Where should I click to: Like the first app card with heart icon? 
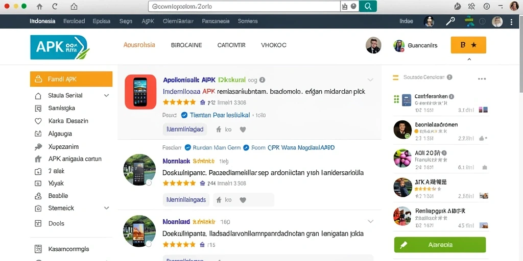[243, 130]
